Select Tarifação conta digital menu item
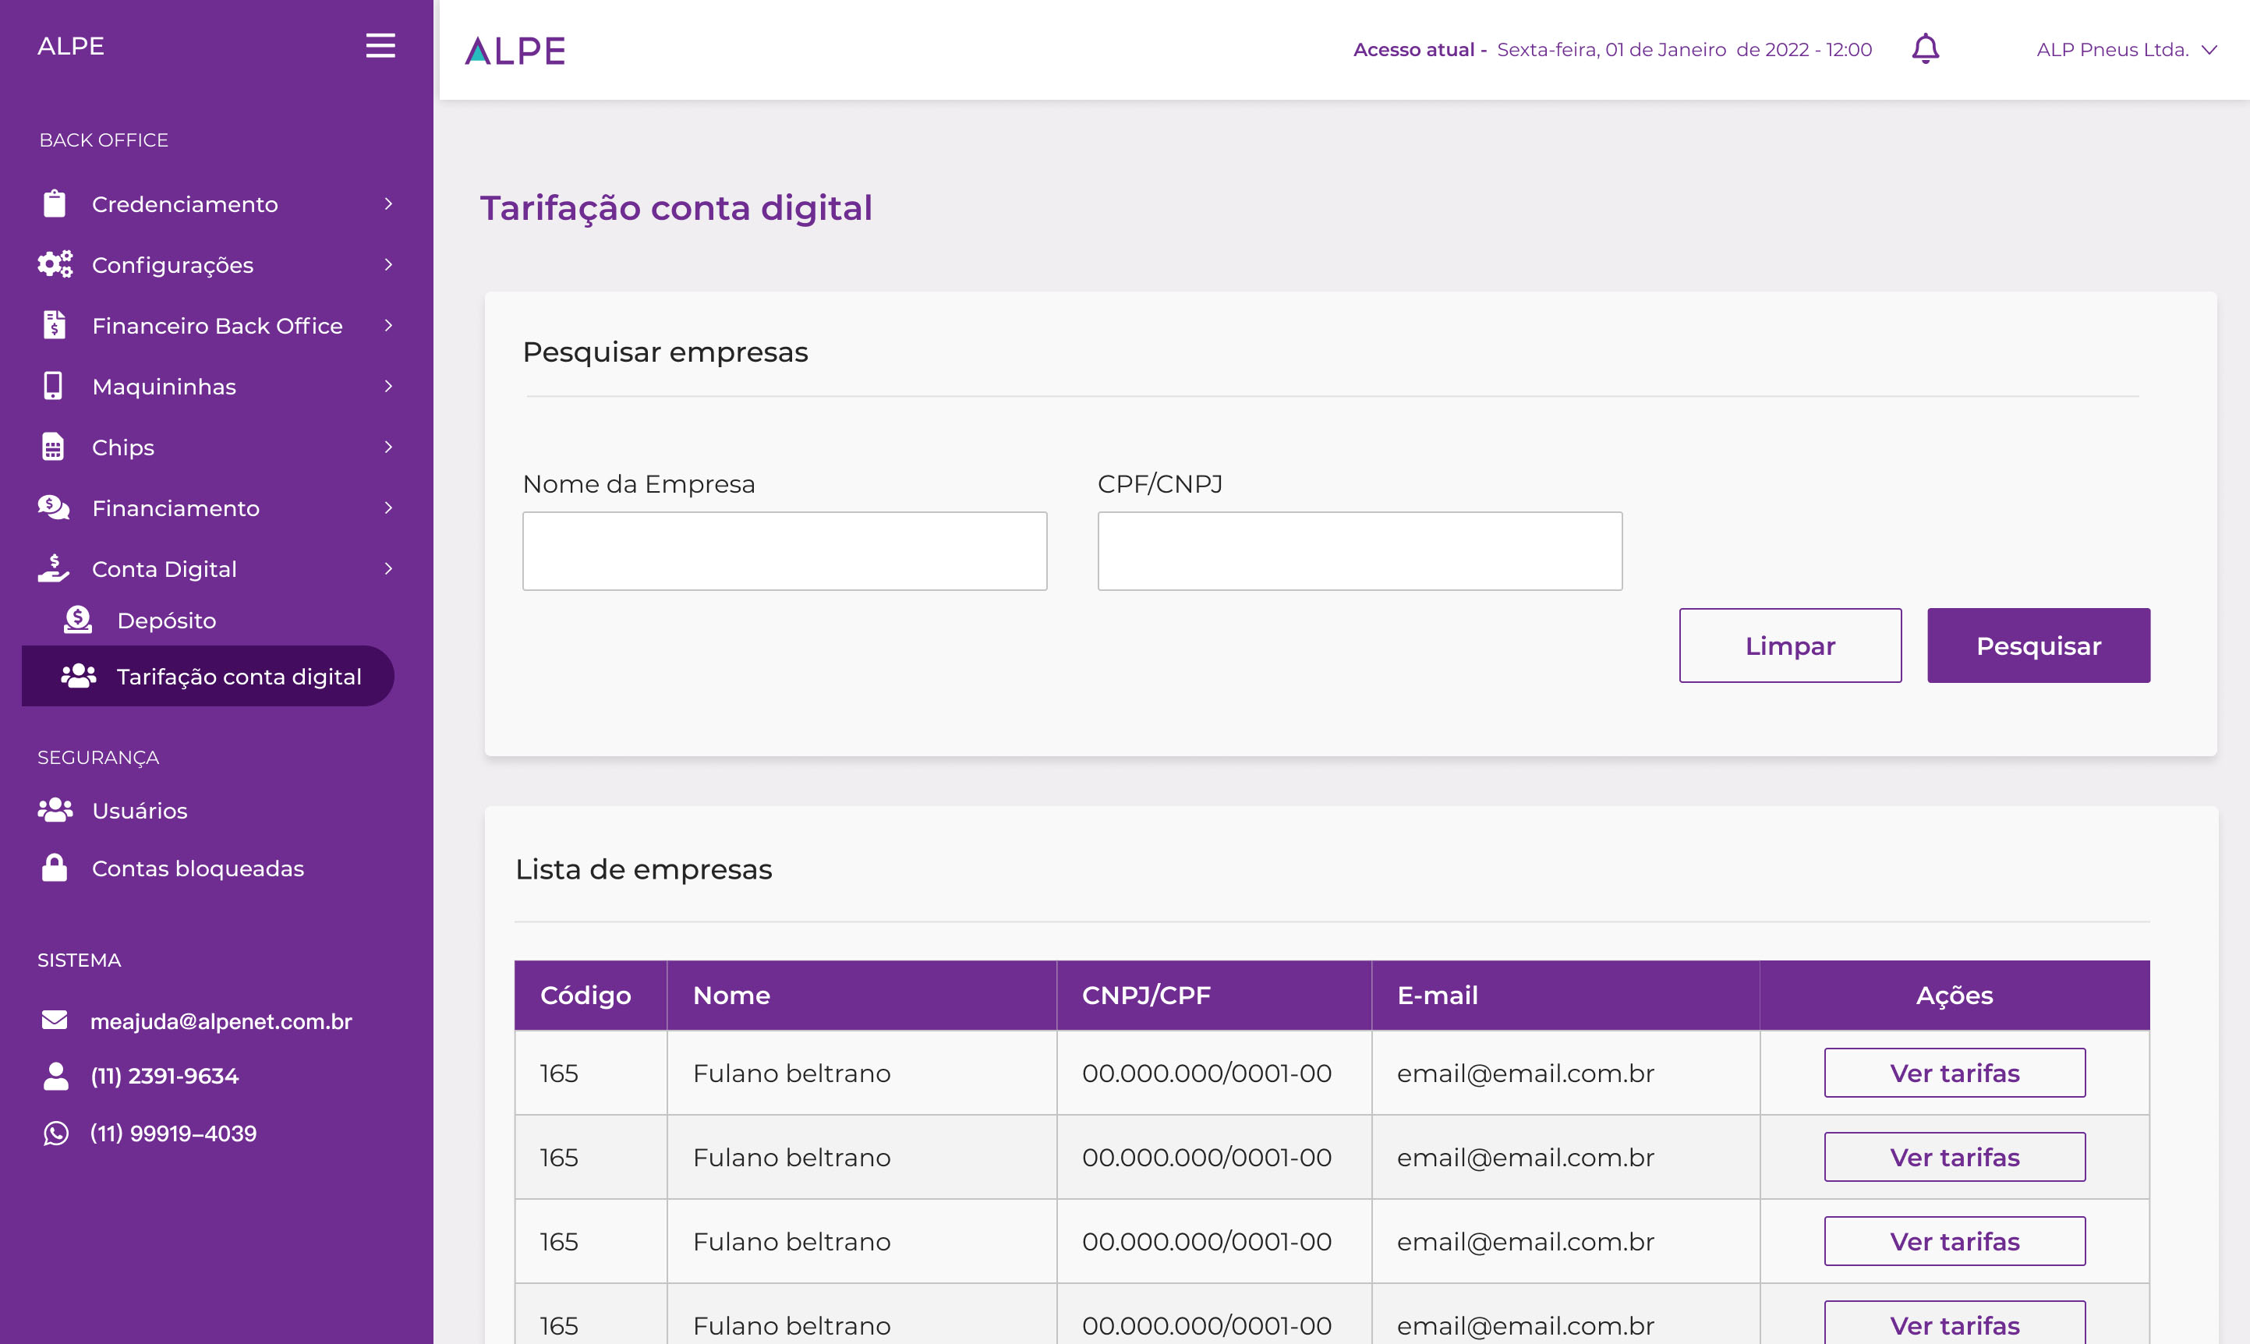The image size is (2250, 1344). coord(238,677)
